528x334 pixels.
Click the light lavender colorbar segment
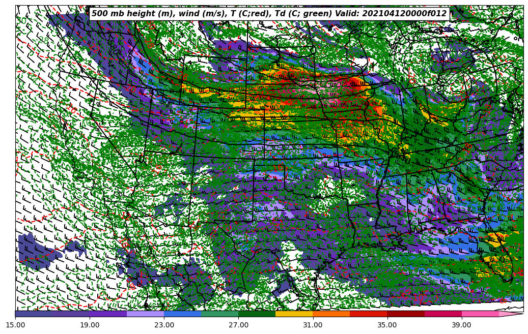coord(145,314)
